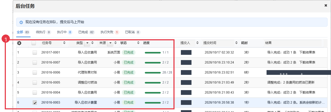Click task number 261016-0005
This screenshot has height=112, width=331.
[51, 82]
